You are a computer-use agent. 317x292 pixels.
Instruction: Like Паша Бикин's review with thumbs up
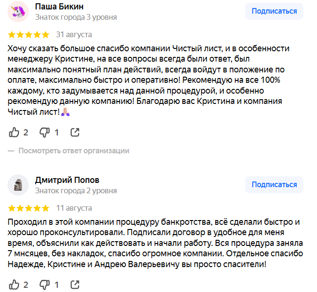pos(14,132)
